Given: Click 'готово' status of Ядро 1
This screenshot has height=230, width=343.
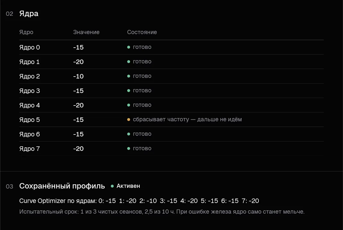Looking at the screenshot, I should point(142,61).
